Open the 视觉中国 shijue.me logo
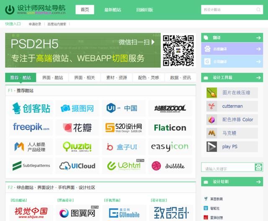 tap(31, 213)
